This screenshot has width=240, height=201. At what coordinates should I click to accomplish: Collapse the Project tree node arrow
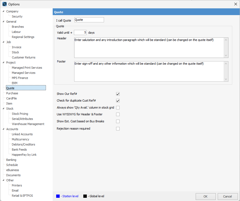[3, 63]
